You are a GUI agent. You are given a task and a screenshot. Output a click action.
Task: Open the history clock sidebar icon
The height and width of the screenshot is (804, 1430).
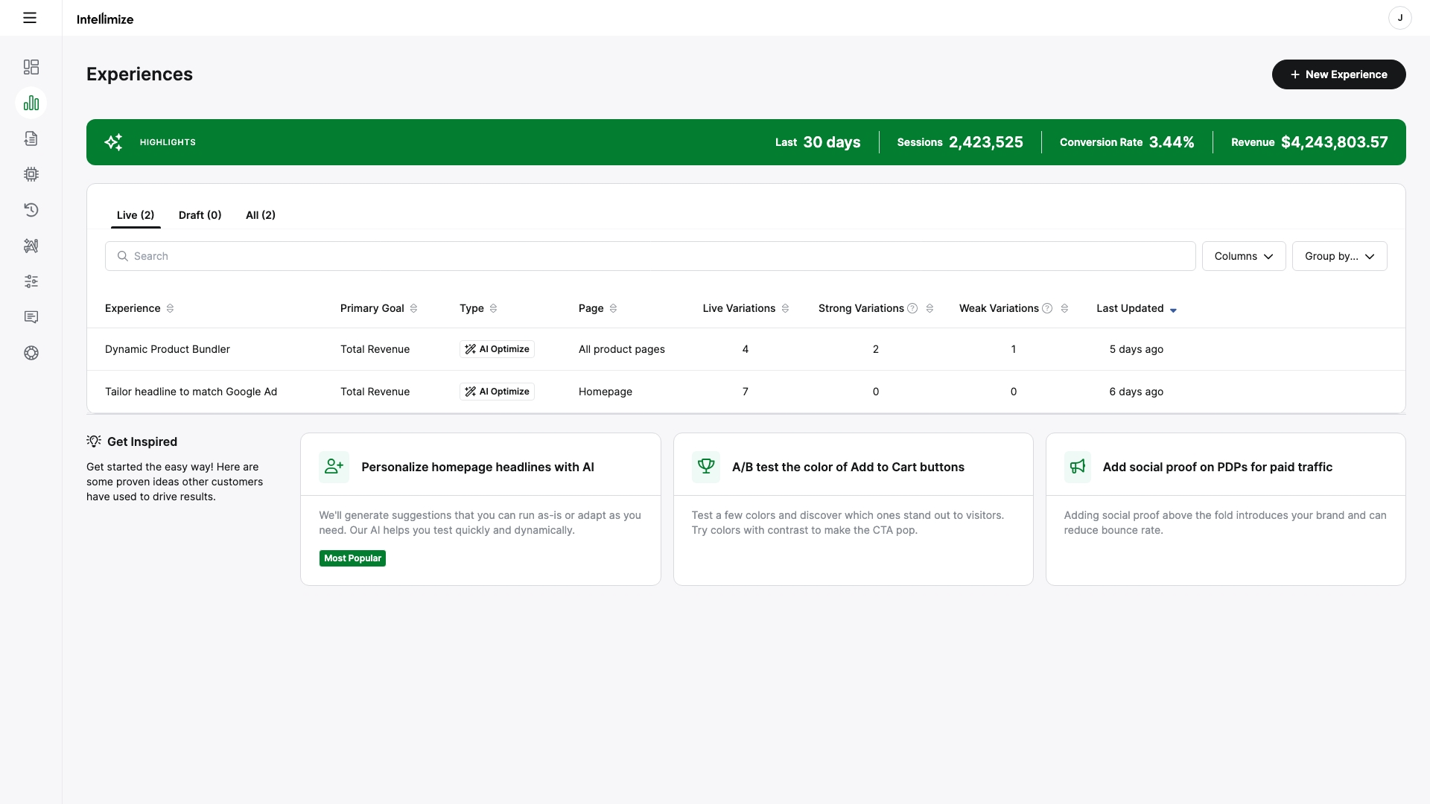pos(31,210)
